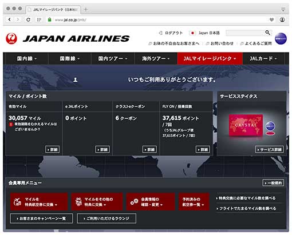Click the red alert icon under mileage
Image resolution: width=292 pixels, height=235 pixels.
(11, 124)
